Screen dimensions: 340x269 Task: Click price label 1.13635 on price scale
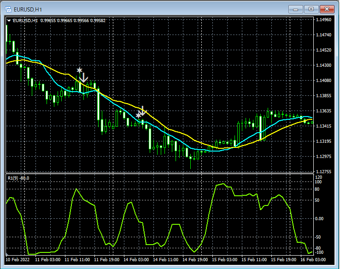324,111
